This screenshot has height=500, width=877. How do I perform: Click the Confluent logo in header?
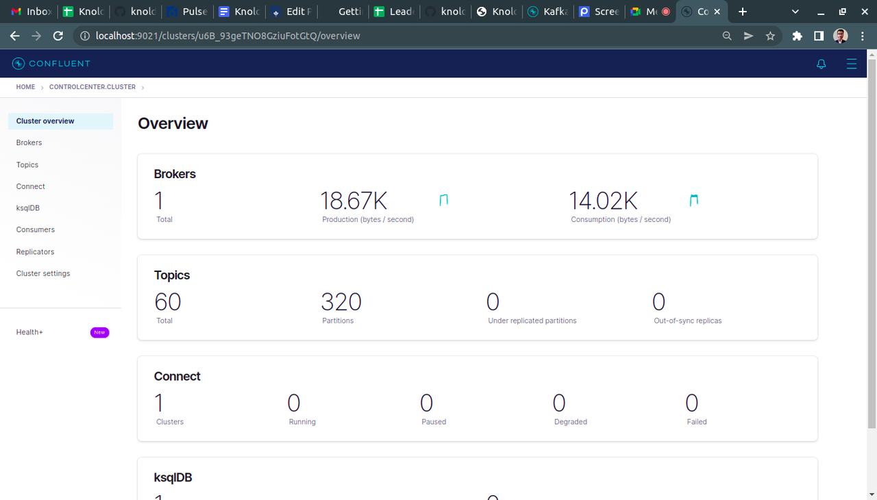(x=51, y=64)
